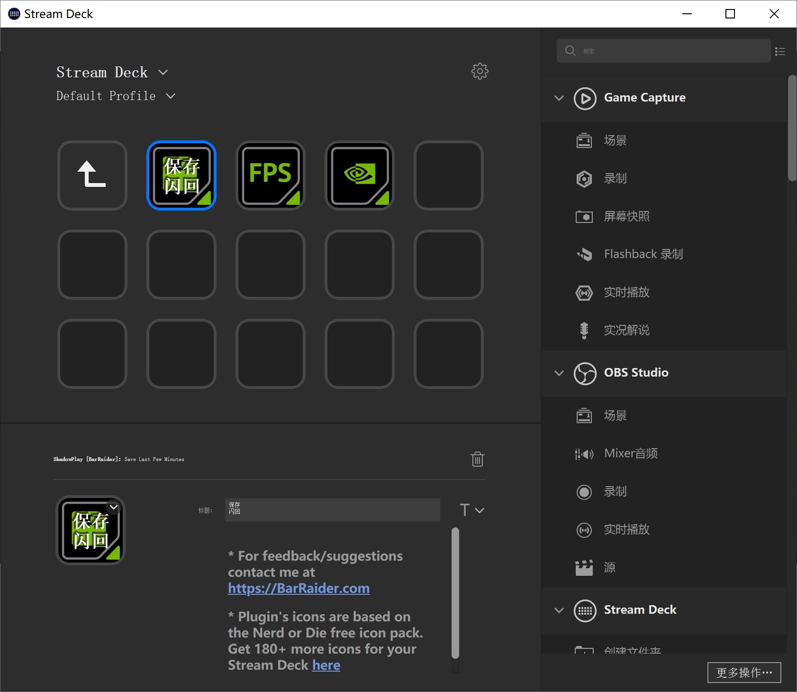Select the Mixer音频 action in OBS Studio
This screenshot has width=797, height=692.
tap(630, 453)
